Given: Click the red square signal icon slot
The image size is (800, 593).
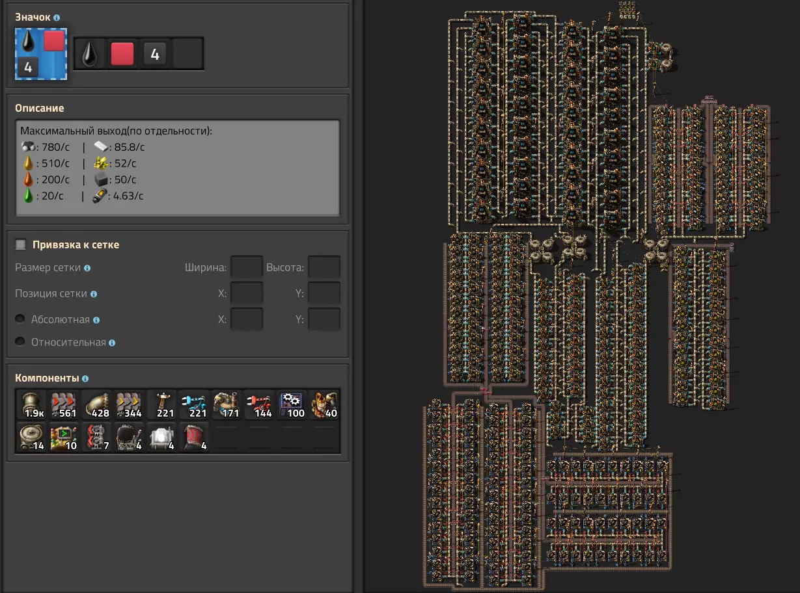Looking at the screenshot, I should 122,53.
